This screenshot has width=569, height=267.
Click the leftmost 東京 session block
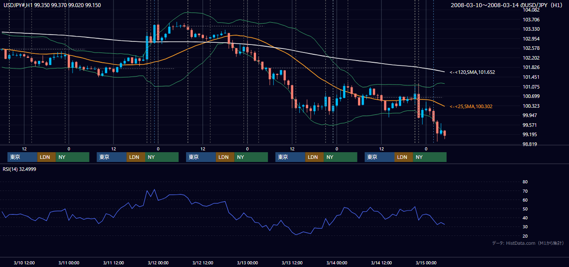(22, 157)
